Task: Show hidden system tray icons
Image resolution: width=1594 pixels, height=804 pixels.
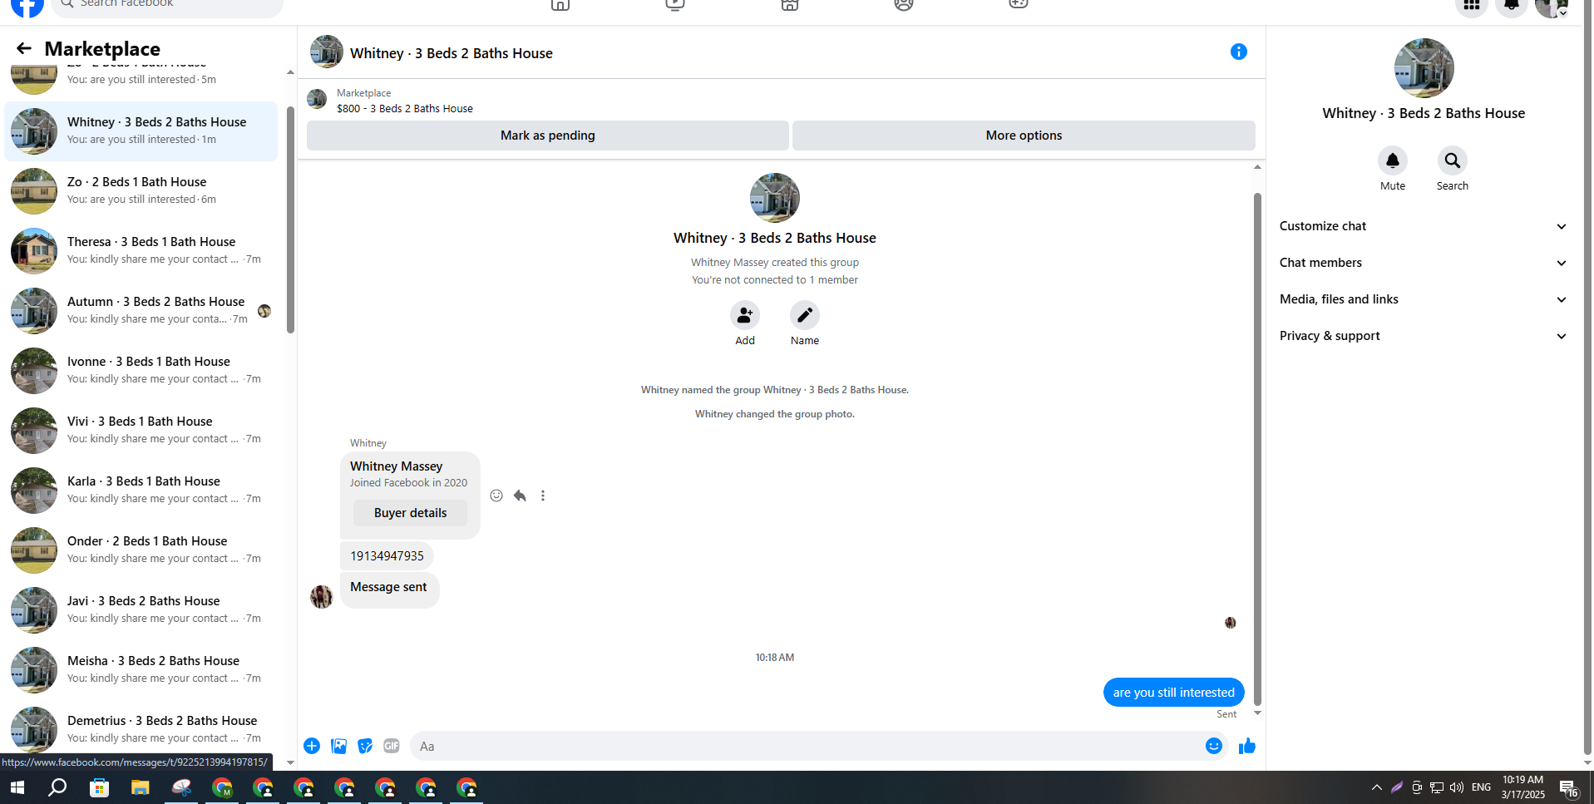Action: point(1376,787)
